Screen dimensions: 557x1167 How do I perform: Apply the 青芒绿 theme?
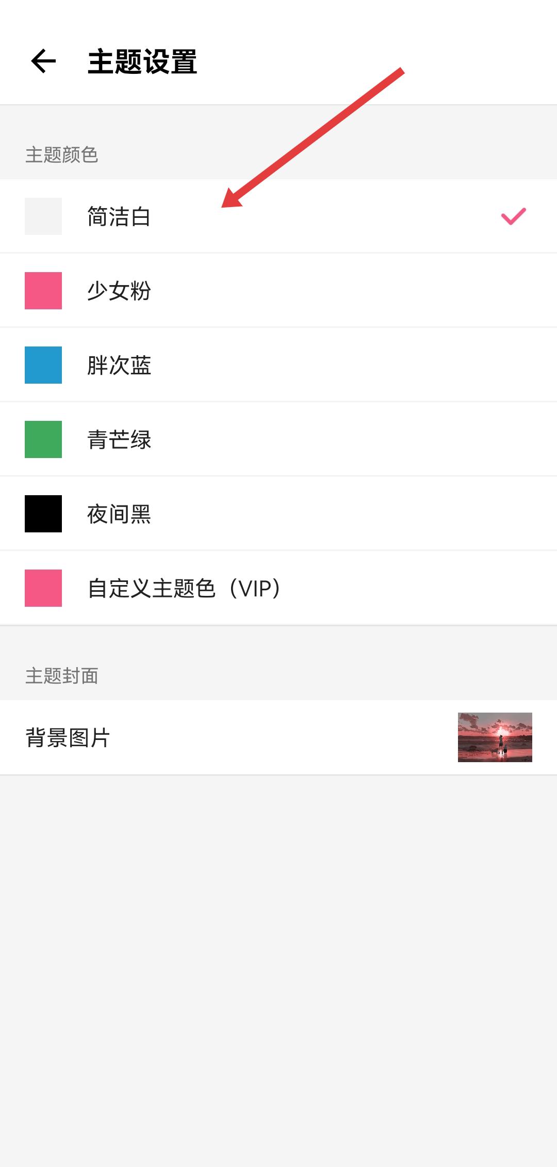tap(119, 439)
